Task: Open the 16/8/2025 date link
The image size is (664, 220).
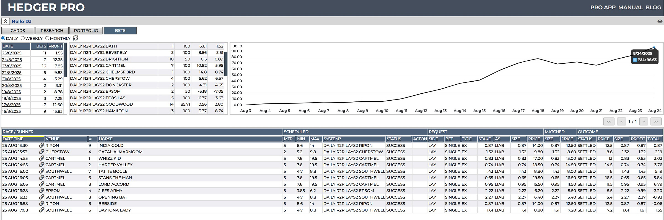Action: tap(11, 111)
